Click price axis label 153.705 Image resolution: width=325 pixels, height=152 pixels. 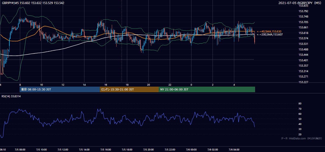(x=303, y=22)
